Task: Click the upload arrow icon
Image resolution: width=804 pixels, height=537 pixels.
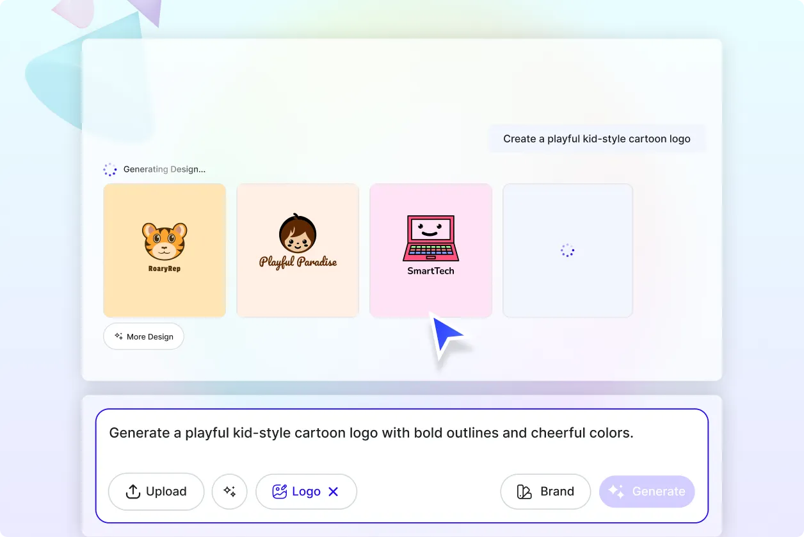Action: (x=133, y=492)
